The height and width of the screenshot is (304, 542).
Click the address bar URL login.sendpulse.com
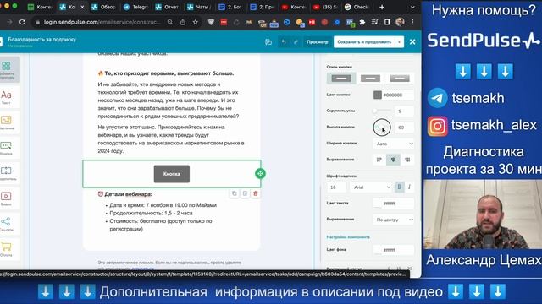[x=102, y=22]
